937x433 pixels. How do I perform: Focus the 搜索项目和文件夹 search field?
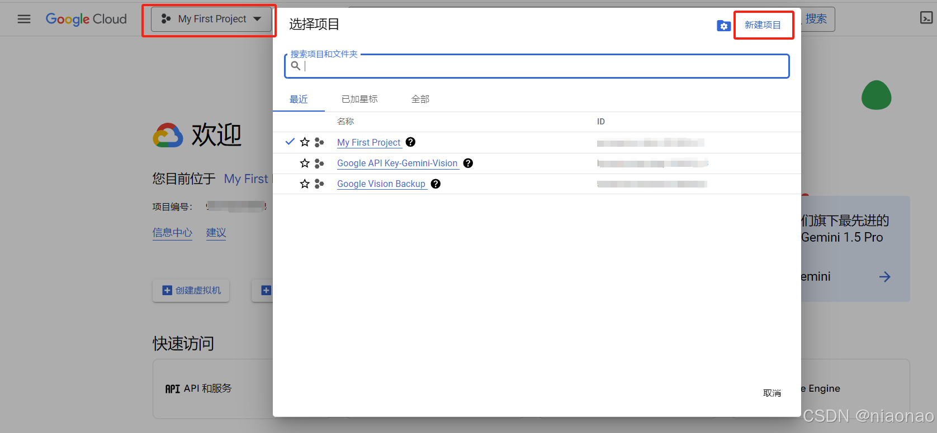point(537,66)
